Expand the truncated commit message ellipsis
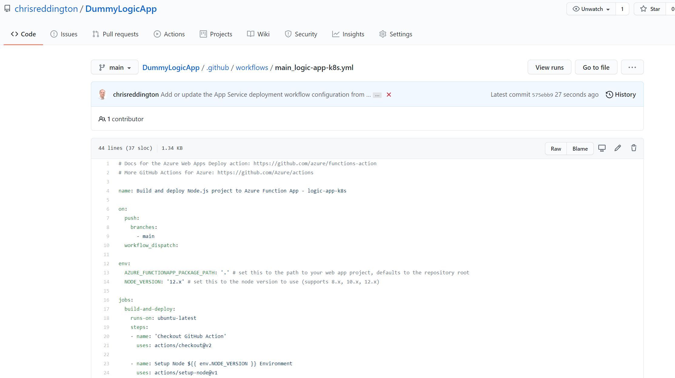This screenshot has height=378, width=675. pyautogui.click(x=377, y=95)
